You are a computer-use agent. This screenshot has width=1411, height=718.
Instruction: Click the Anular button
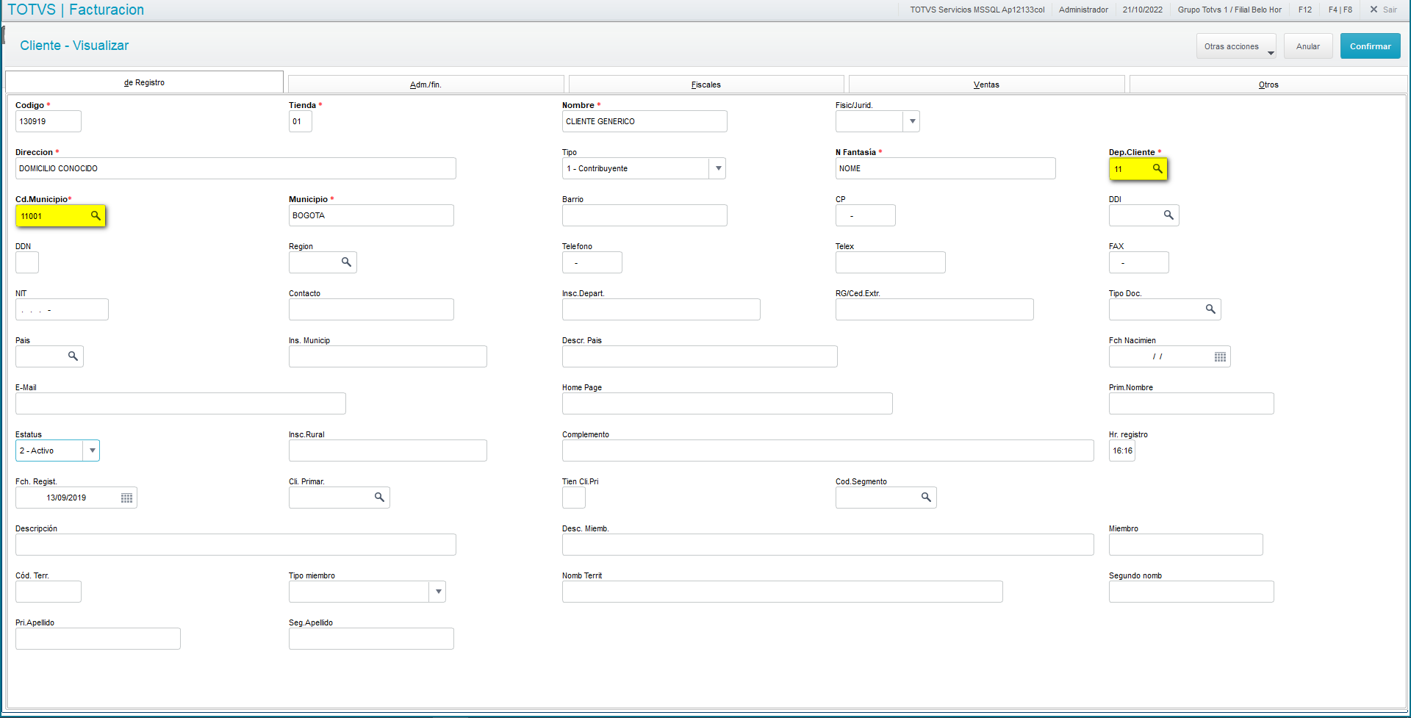coord(1308,46)
